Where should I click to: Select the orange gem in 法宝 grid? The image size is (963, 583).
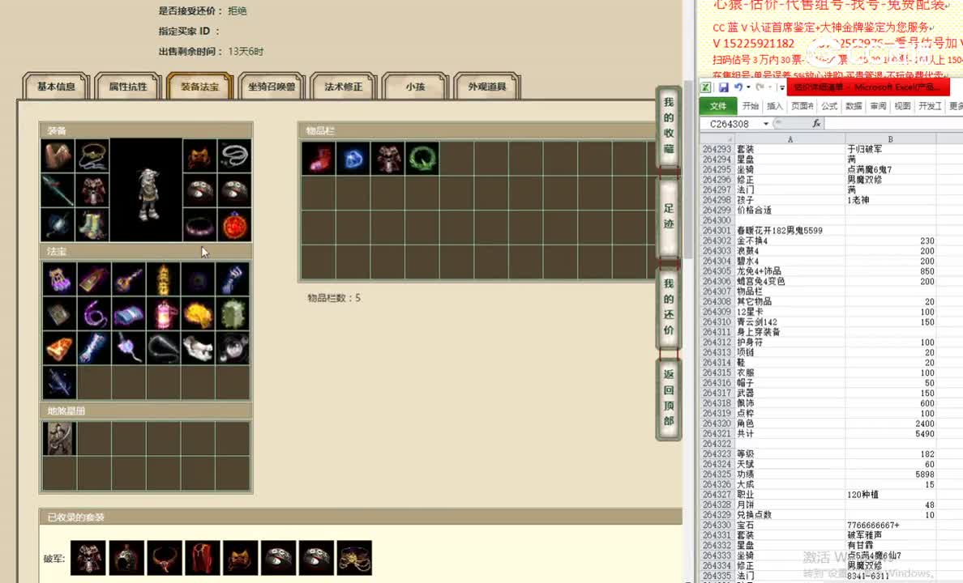59,348
